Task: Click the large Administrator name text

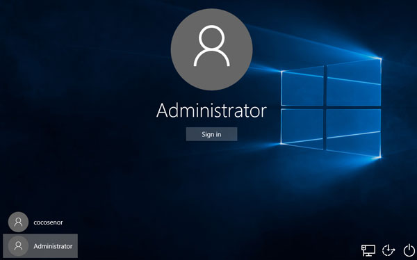Action: (x=211, y=110)
